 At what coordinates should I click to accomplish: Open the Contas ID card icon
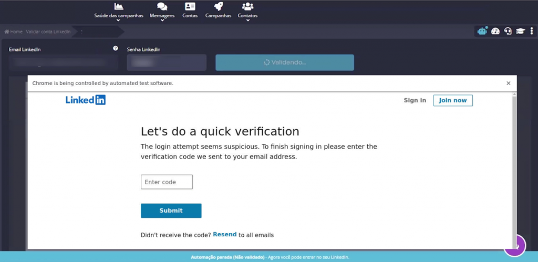pos(190,6)
